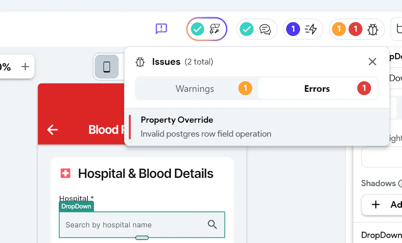The image size is (402, 243).
Task: Click the red error count badge in toolbar
Action: (355, 29)
